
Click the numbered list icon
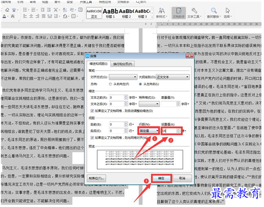coord(34,10)
